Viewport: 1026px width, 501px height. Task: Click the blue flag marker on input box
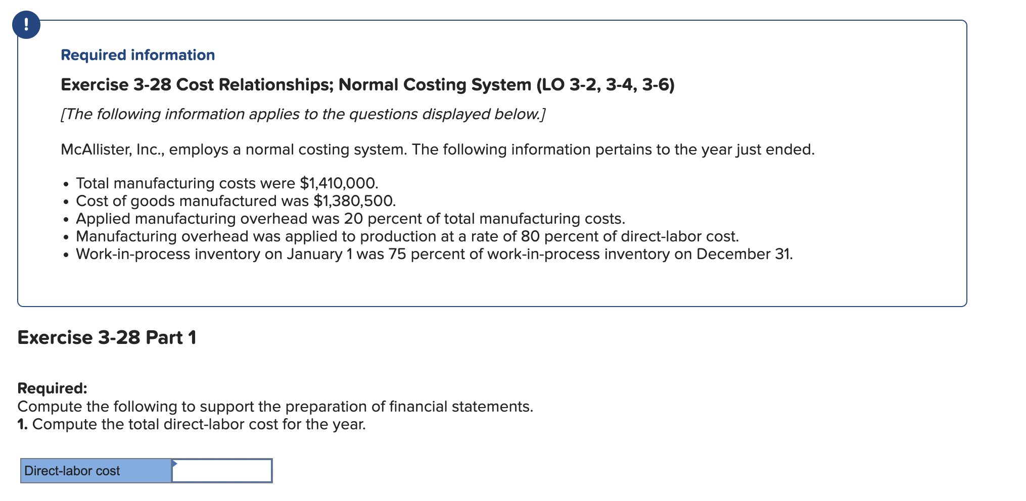pyautogui.click(x=175, y=463)
